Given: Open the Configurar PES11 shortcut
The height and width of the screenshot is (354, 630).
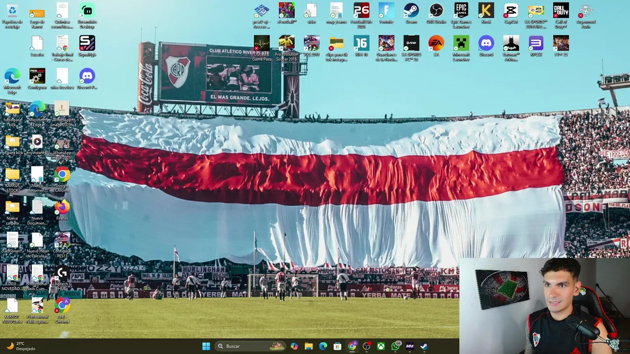Looking at the screenshot, I should (62, 245).
